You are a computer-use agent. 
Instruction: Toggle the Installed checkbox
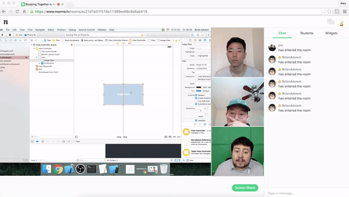pyautogui.click(x=196, y=120)
